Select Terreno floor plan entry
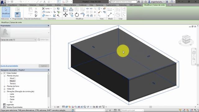Viewport: 199px width, 112px height. click(13, 84)
